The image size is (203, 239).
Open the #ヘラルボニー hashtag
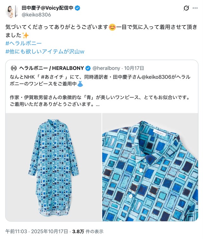[23, 43]
